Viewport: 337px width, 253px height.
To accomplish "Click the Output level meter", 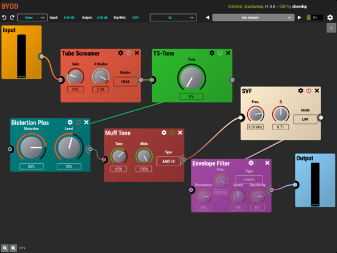I will click(315, 185).
